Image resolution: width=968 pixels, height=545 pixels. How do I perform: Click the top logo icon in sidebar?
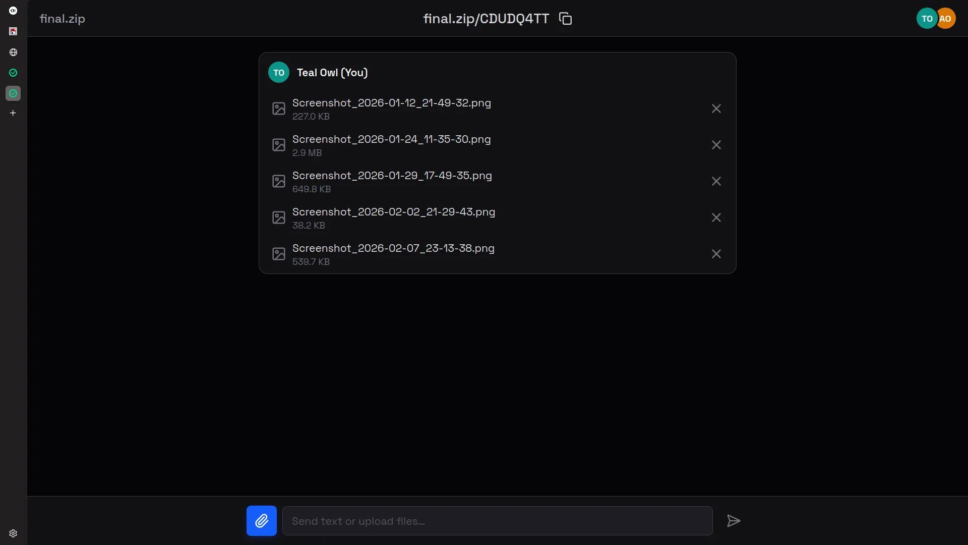(13, 11)
